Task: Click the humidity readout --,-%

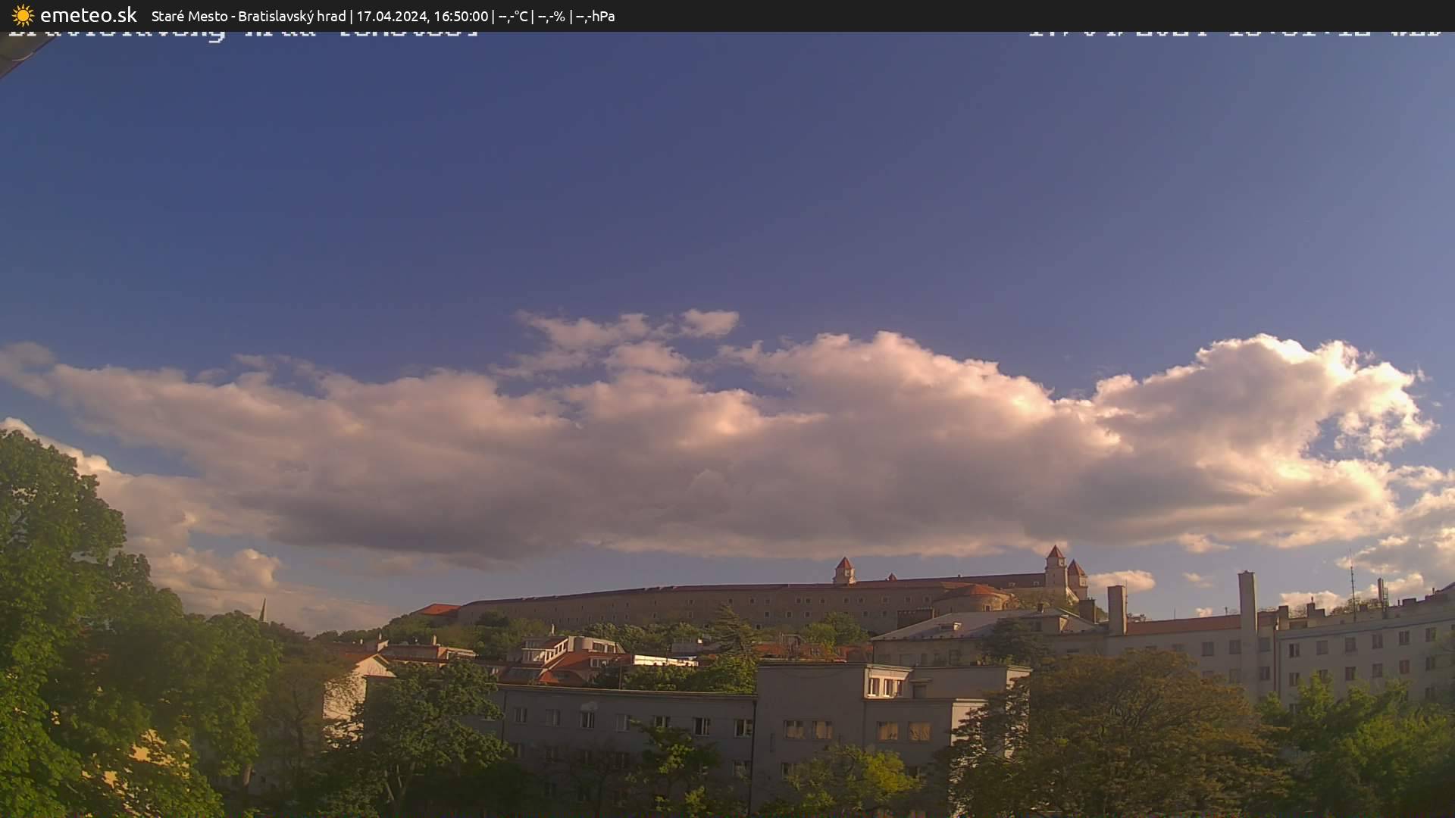Action: [x=551, y=16]
